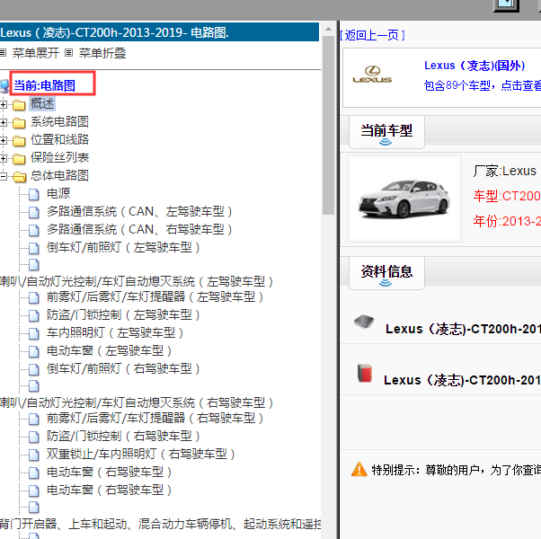Viewport: 541px width, 539px height.
Task: Open 前雾灯/后雾灯/车灯提醒器（右驾驶车型）
Action: pyautogui.click(x=155, y=418)
